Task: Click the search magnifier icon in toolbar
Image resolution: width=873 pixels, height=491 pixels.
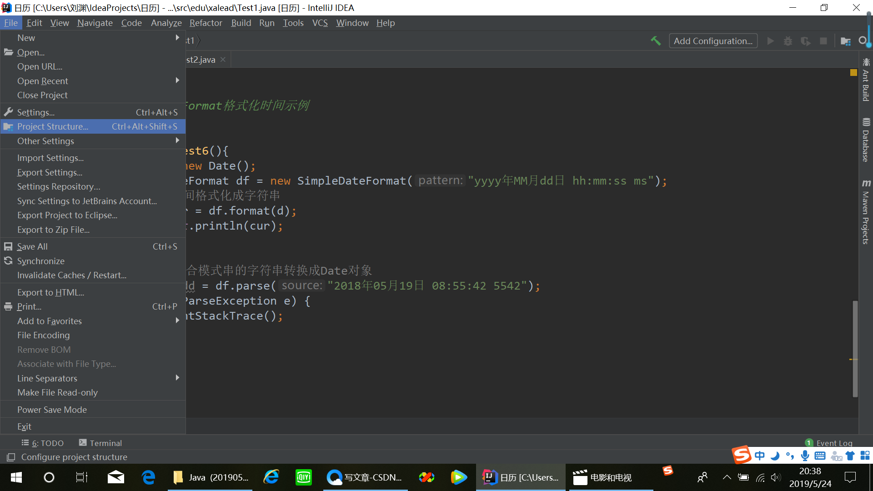Action: (863, 41)
